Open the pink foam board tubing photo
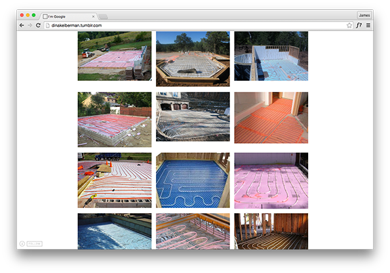The height and width of the screenshot is (273, 390). coord(271,180)
